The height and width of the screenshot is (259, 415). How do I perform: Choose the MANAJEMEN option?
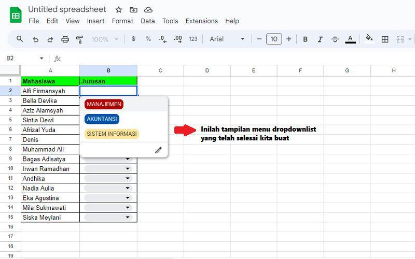pyautogui.click(x=104, y=104)
